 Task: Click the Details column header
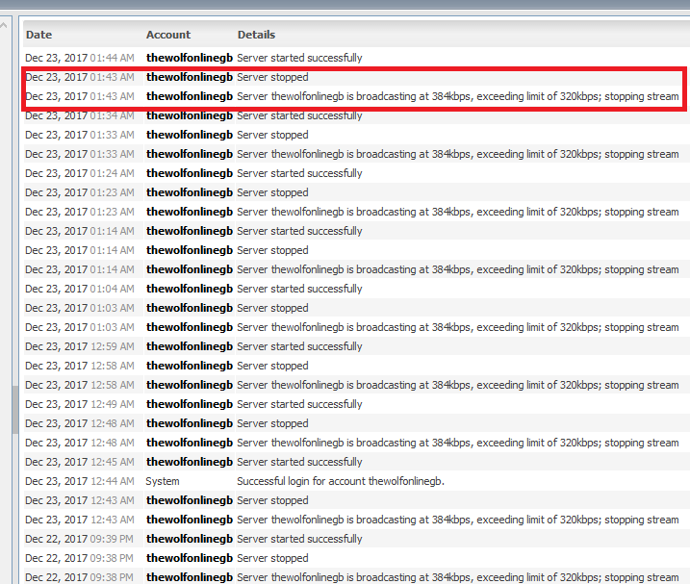(x=256, y=35)
